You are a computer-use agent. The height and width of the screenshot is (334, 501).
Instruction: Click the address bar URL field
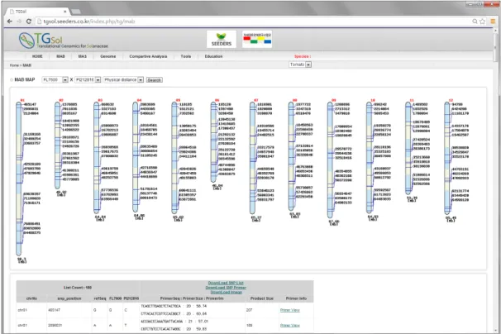point(252,21)
